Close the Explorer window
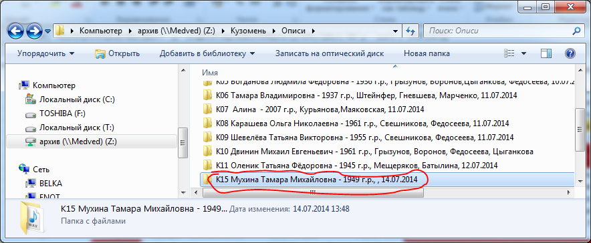The width and height of the screenshot is (591, 243). click(571, 6)
